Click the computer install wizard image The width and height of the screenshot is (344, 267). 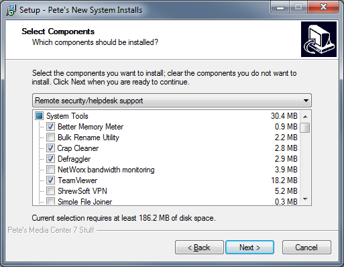coord(319,39)
